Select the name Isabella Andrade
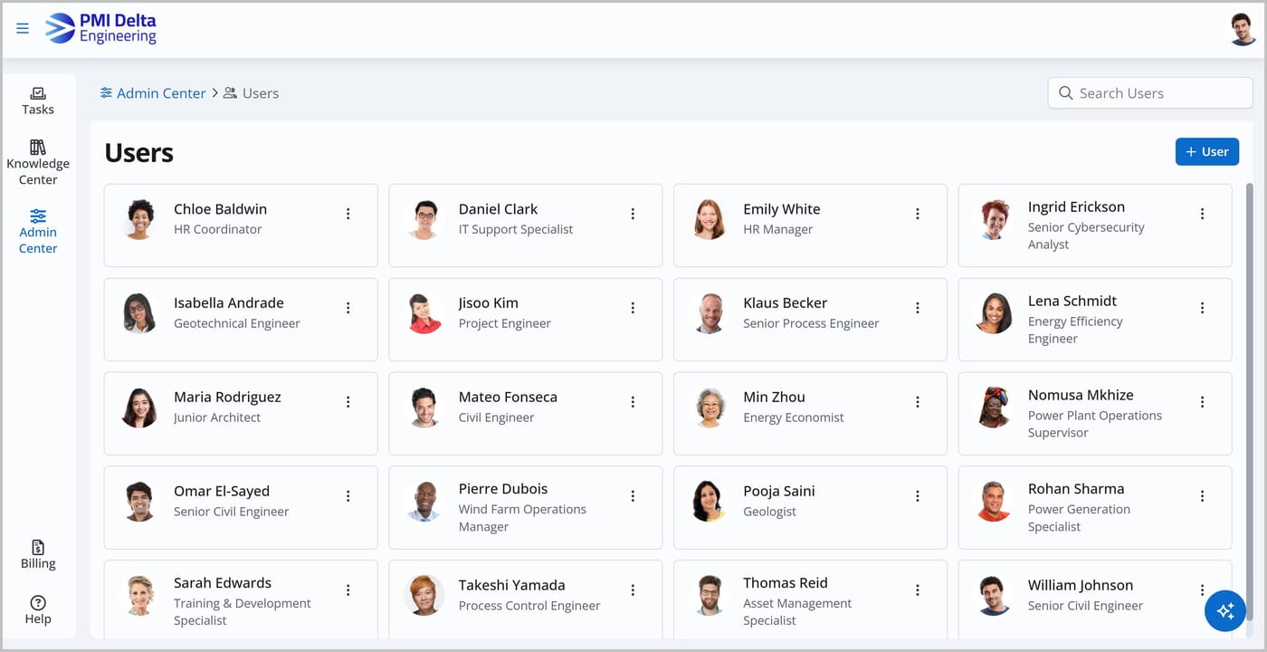 click(229, 302)
